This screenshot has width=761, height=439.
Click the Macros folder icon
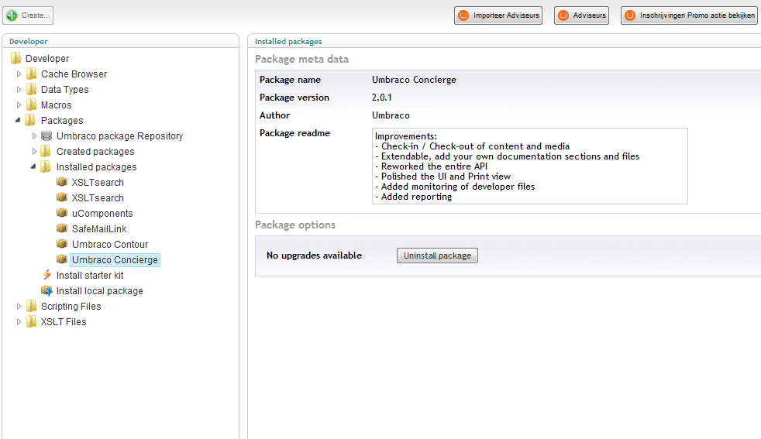point(32,105)
